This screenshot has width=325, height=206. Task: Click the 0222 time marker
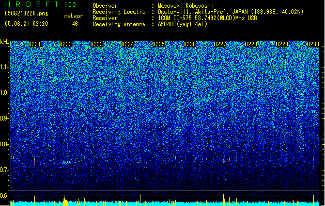pos(66,44)
